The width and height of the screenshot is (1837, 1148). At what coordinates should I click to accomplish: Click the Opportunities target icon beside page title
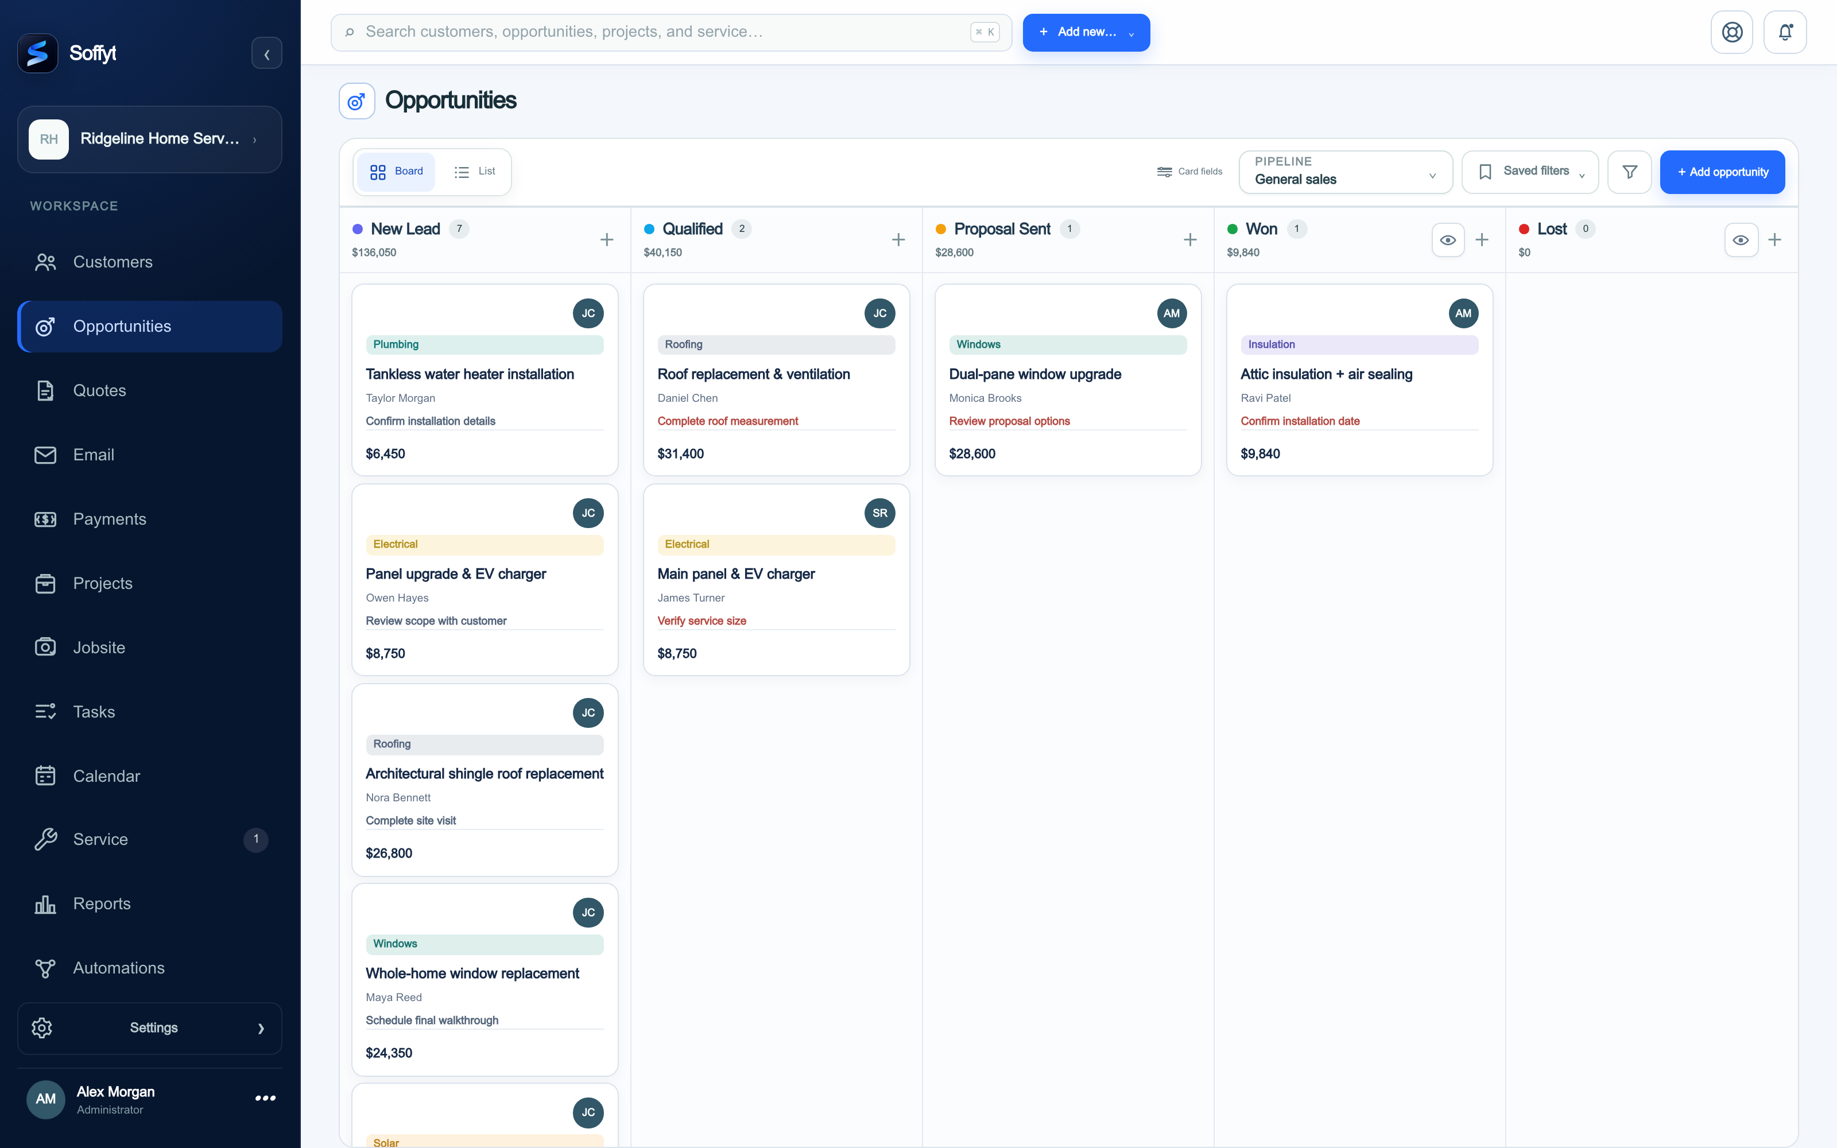[356, 101]
